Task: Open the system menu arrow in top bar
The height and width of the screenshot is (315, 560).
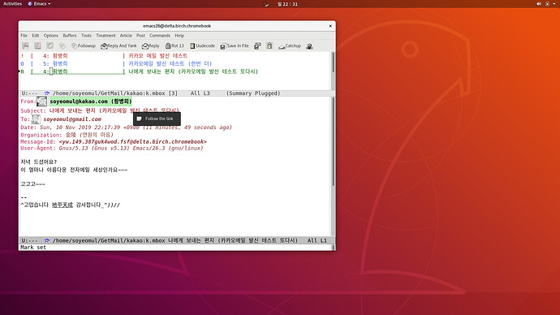Action: (x=554, y=3)
